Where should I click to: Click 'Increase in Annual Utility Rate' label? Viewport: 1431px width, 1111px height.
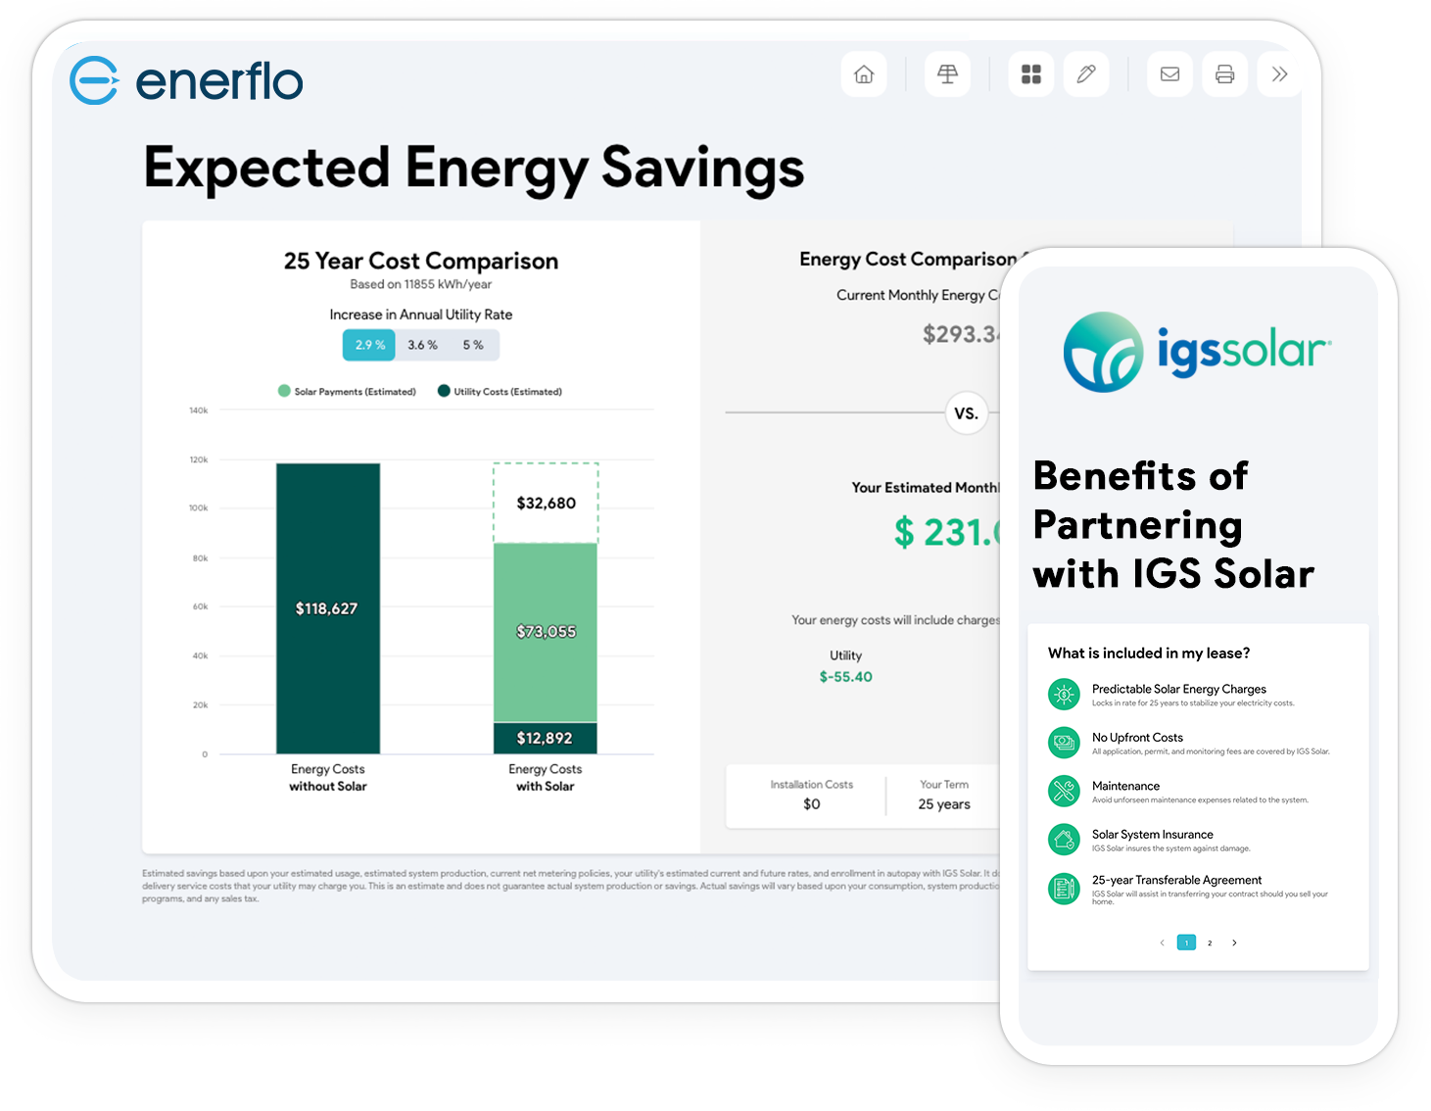point(421,314)
